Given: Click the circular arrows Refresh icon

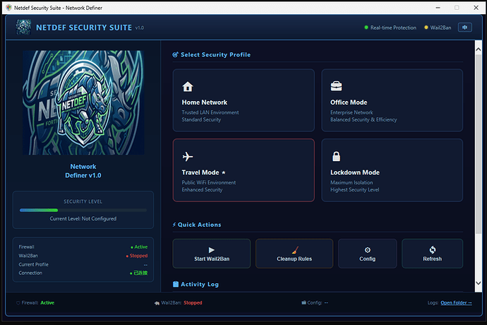Looking at the screenshot, I should point(433,249).
